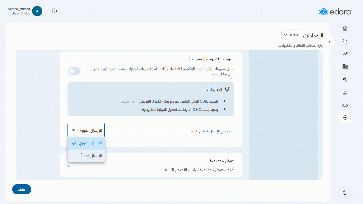Click the cloud icon in sidebar
363x204 pixels.
[345, 105]
